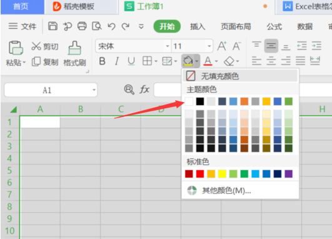Click the Cut (剪切) scissors icon
The height and width of the screenshot is (239, 332).
tap(36, 46)
